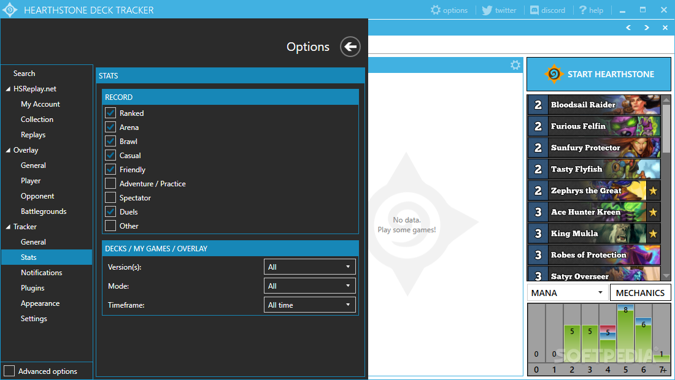Uncheck the Brawl record checkbox

[x=110, y=141]
